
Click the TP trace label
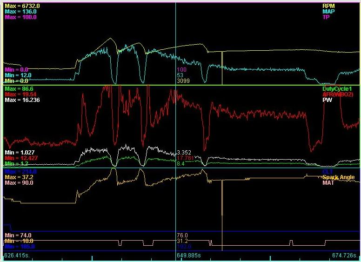pyautogui.click(x=326, y=17)
